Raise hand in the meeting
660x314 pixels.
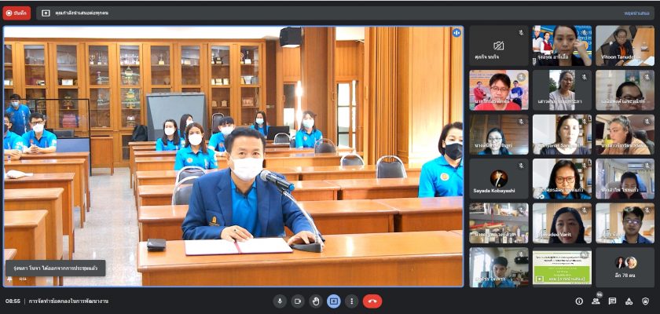(x=316, y=301)
